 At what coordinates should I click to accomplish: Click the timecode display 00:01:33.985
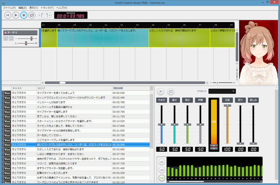point(71,15)
